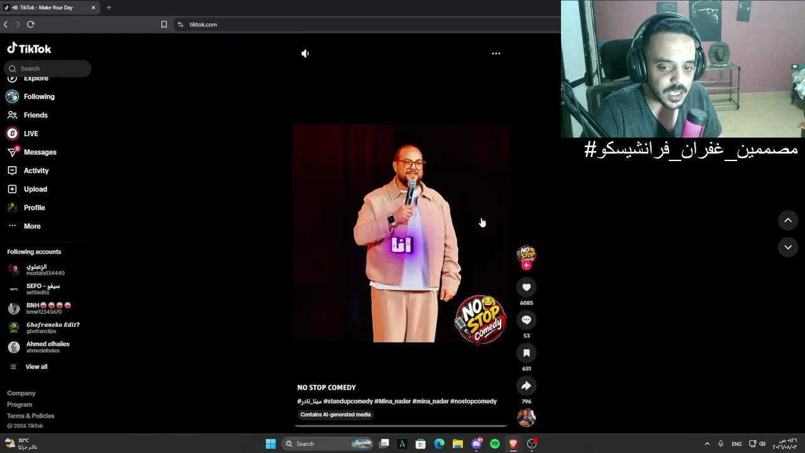Open the Friends page
The height and width of the screenshot is (453, 805).
36,115
